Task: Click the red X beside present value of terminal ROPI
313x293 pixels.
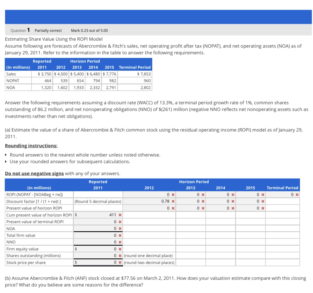Action: point(120,222)
